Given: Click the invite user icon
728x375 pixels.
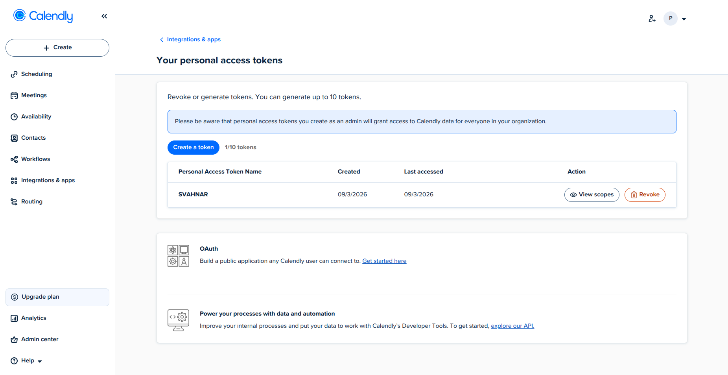Looking at the screenshot, I should tap(652, 18).
